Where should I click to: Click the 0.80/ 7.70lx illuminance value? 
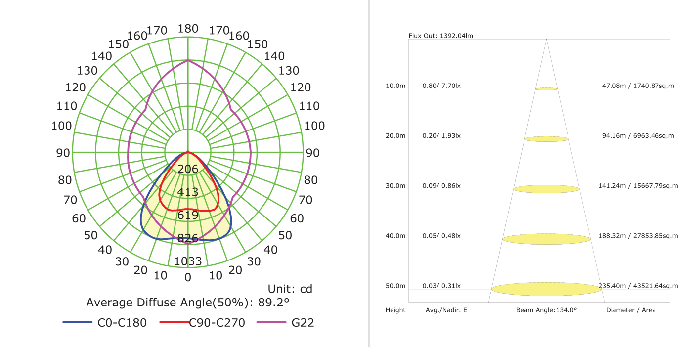pyautogui.click(x=441, y=86)
